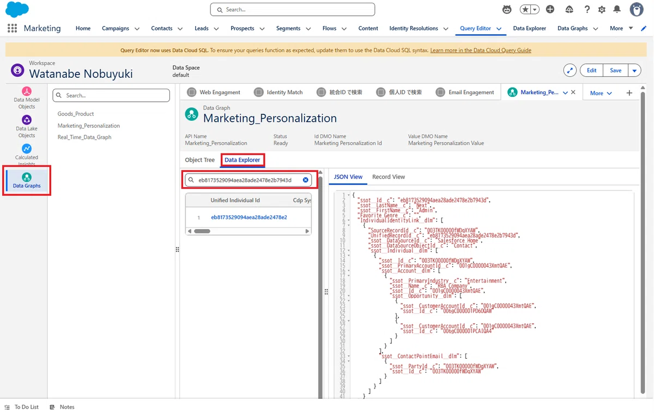Screen dimensions: 654x413
Task: Edit navigation bar pencil icon
Action: pyautogui.click(x=644, y=28)
